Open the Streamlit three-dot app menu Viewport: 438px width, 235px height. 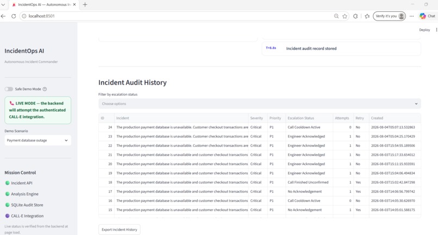coord(436,30)
